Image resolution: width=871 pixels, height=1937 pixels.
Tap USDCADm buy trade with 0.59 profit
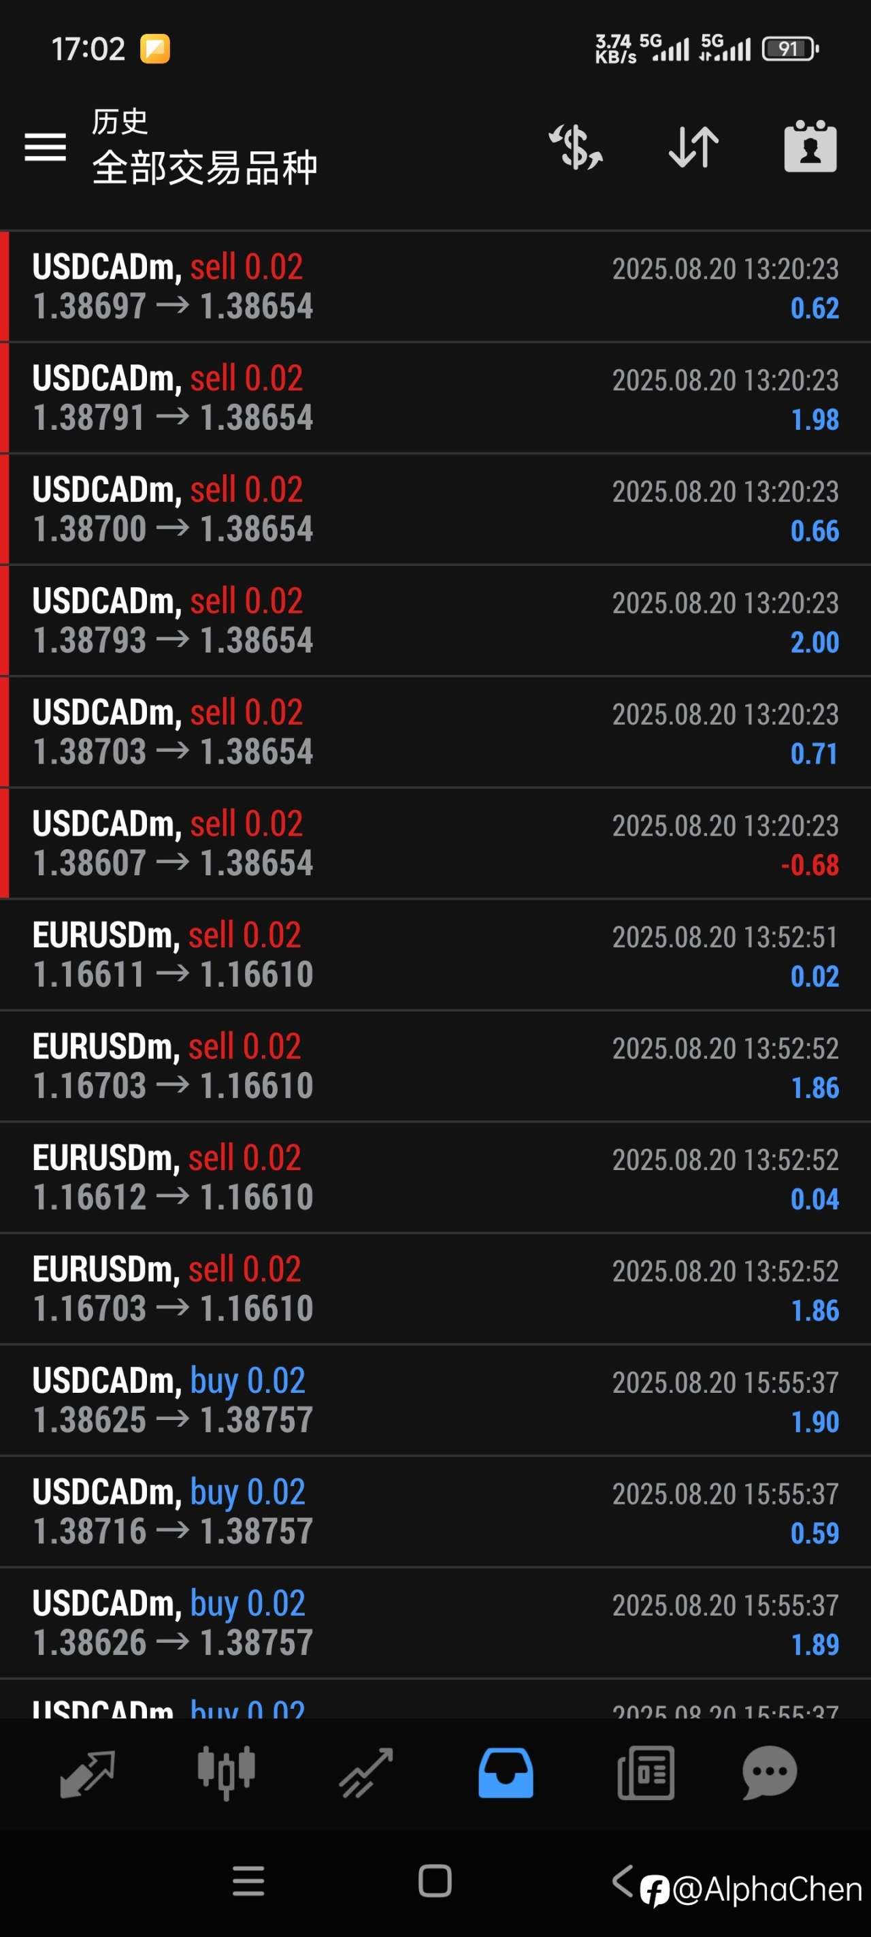(436, 1511)
